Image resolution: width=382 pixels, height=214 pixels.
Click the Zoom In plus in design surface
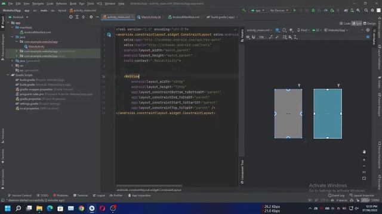[364, 160]
